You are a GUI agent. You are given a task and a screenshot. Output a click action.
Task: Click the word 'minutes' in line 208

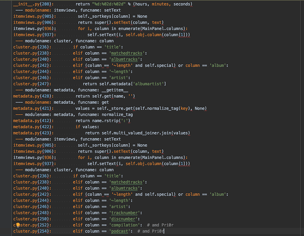click(x=160, y=4)
